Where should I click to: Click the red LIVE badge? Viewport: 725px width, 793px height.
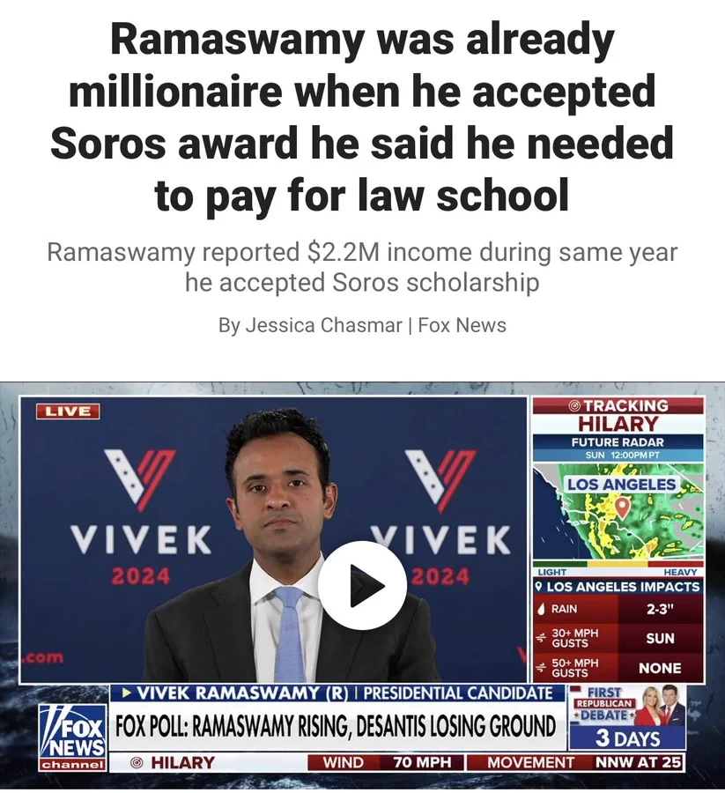(x=68, y=411)
